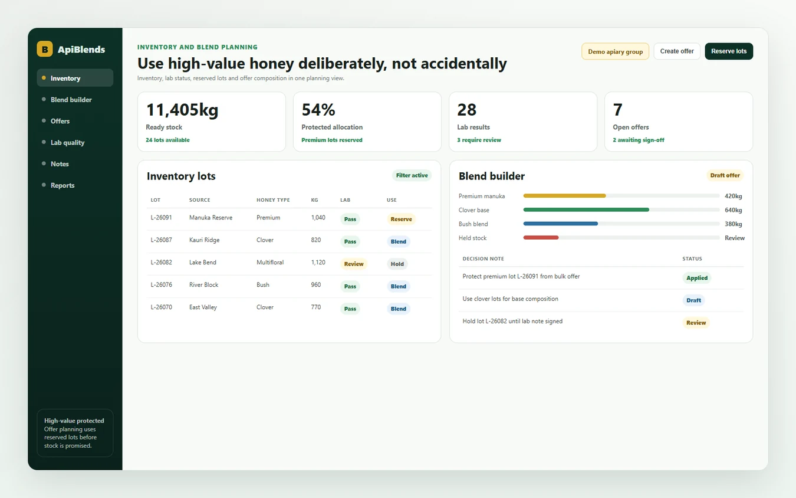Click the Draft status badge
Image resolution: width=796 pixels, height=498 pixels.
pos(693,300)
